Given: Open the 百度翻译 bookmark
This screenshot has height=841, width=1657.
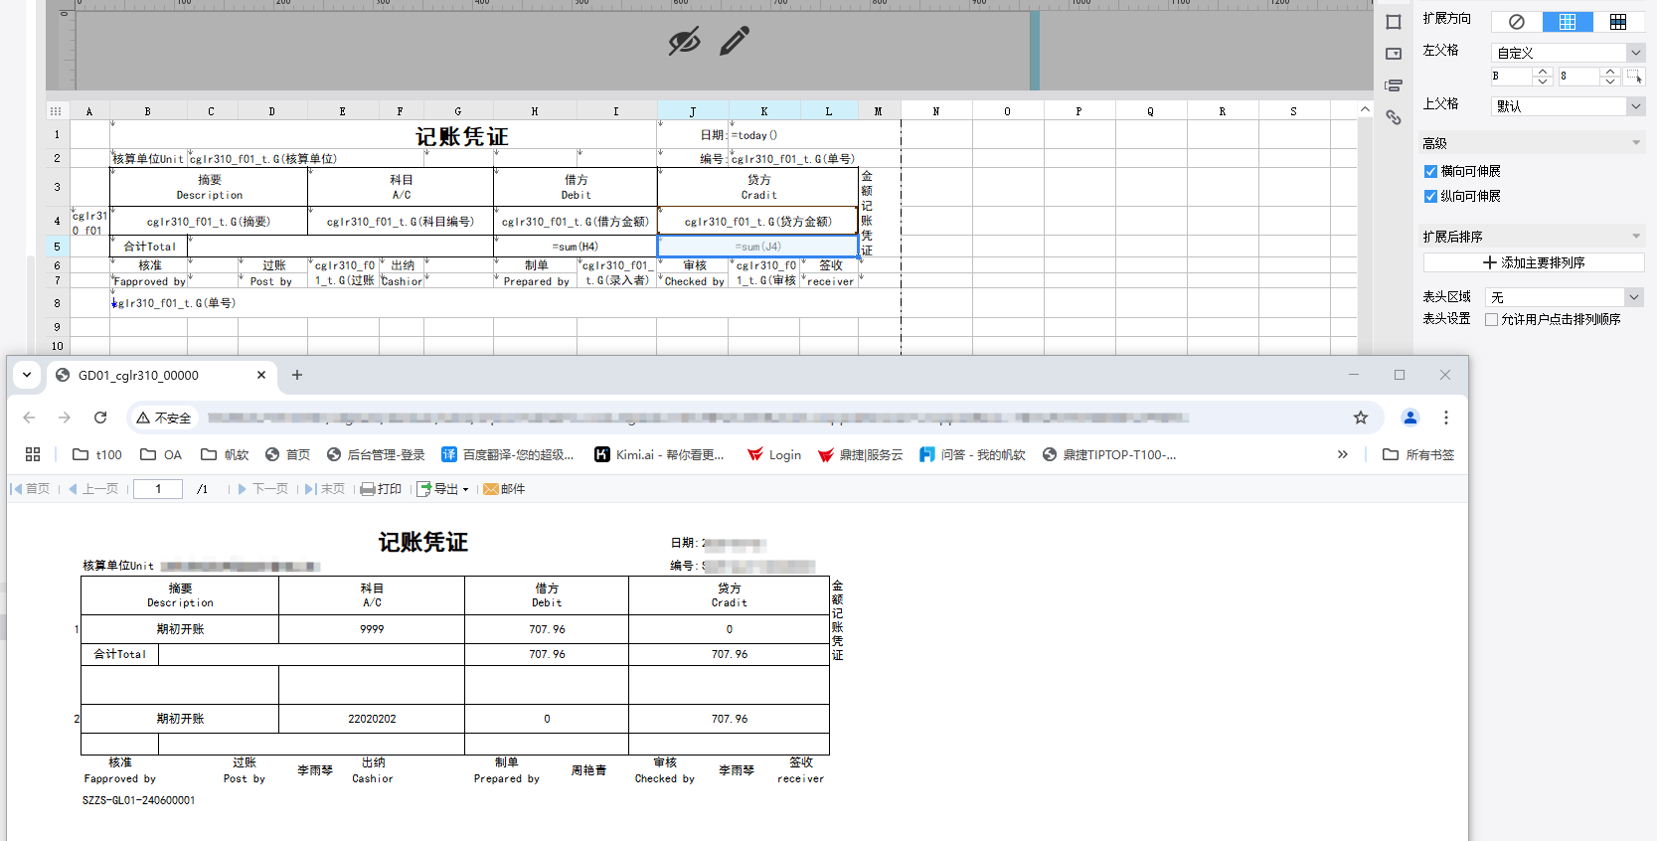Looking at the screenshot, I should [x=508, y=454].
